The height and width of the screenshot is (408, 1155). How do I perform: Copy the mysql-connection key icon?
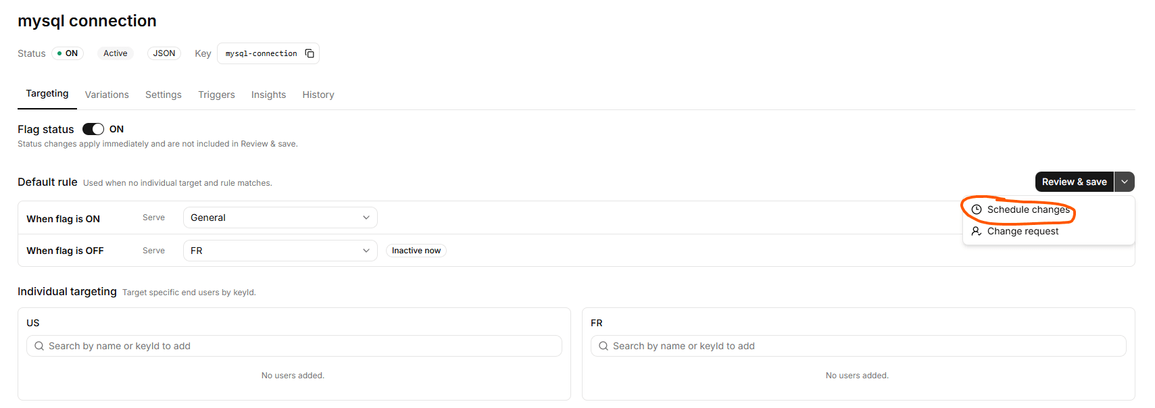point(310,53)
